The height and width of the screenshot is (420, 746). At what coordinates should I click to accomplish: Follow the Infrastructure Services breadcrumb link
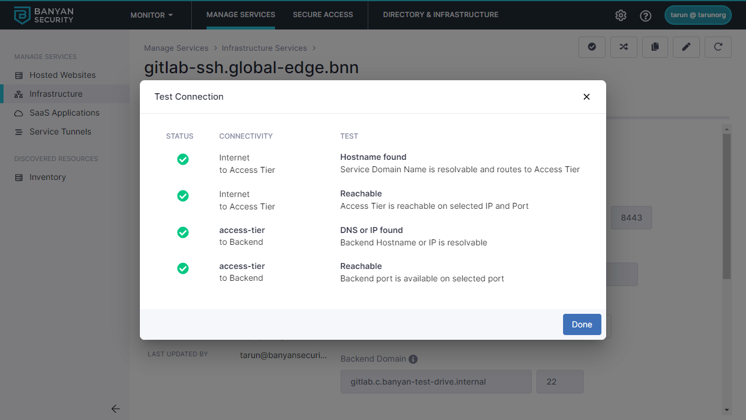[264, 48]
